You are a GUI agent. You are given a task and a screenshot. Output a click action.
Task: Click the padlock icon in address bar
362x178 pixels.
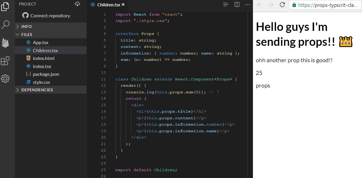click(294, 5)
